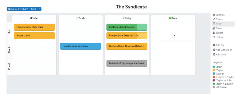Click the Share icon in sidebar

[214, 28]
